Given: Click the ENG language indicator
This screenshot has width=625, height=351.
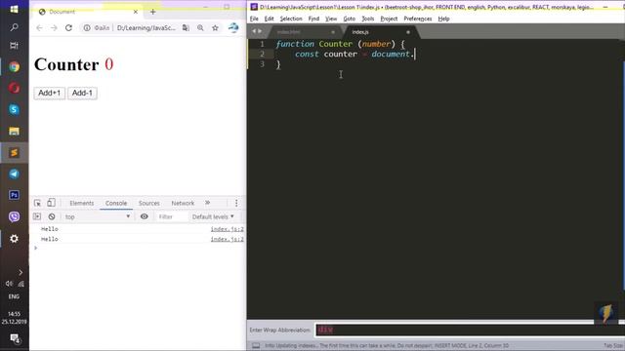Looking at the screenshot, I should point(14,296).
